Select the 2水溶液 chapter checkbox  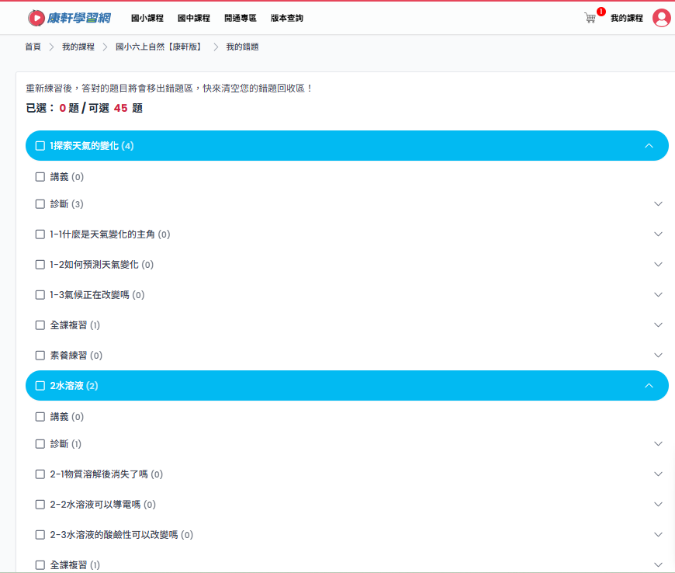coord(40,386)
